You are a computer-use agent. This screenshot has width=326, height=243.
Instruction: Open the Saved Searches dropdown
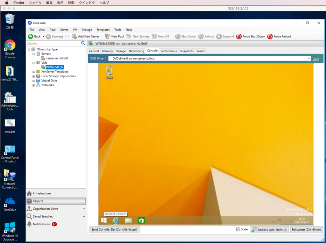pos(84,217)
